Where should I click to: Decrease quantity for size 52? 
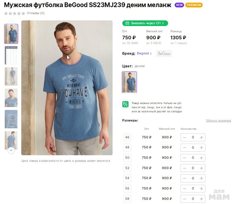click(184, 168)
